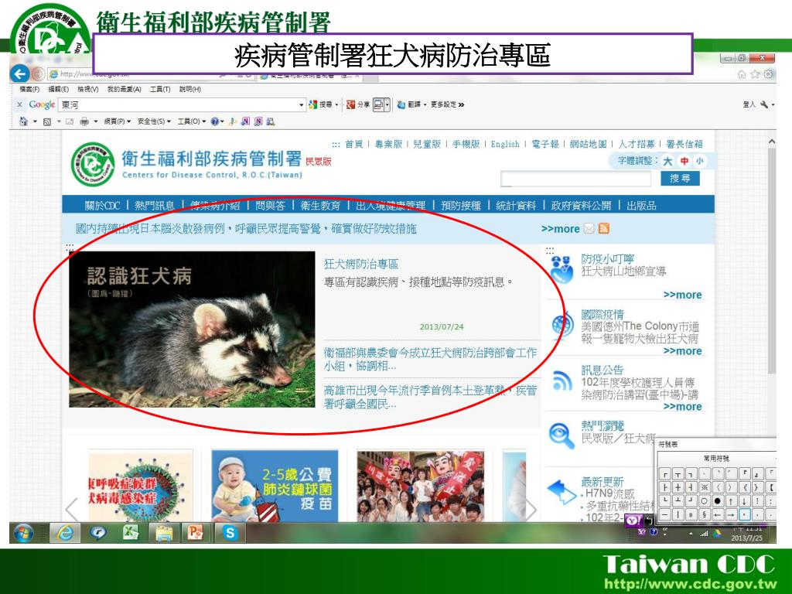Open the 工具(T) menu in the menu bar
Image resolution: width=792 pixels, height=594 pixels.
(x=160, y=89)
